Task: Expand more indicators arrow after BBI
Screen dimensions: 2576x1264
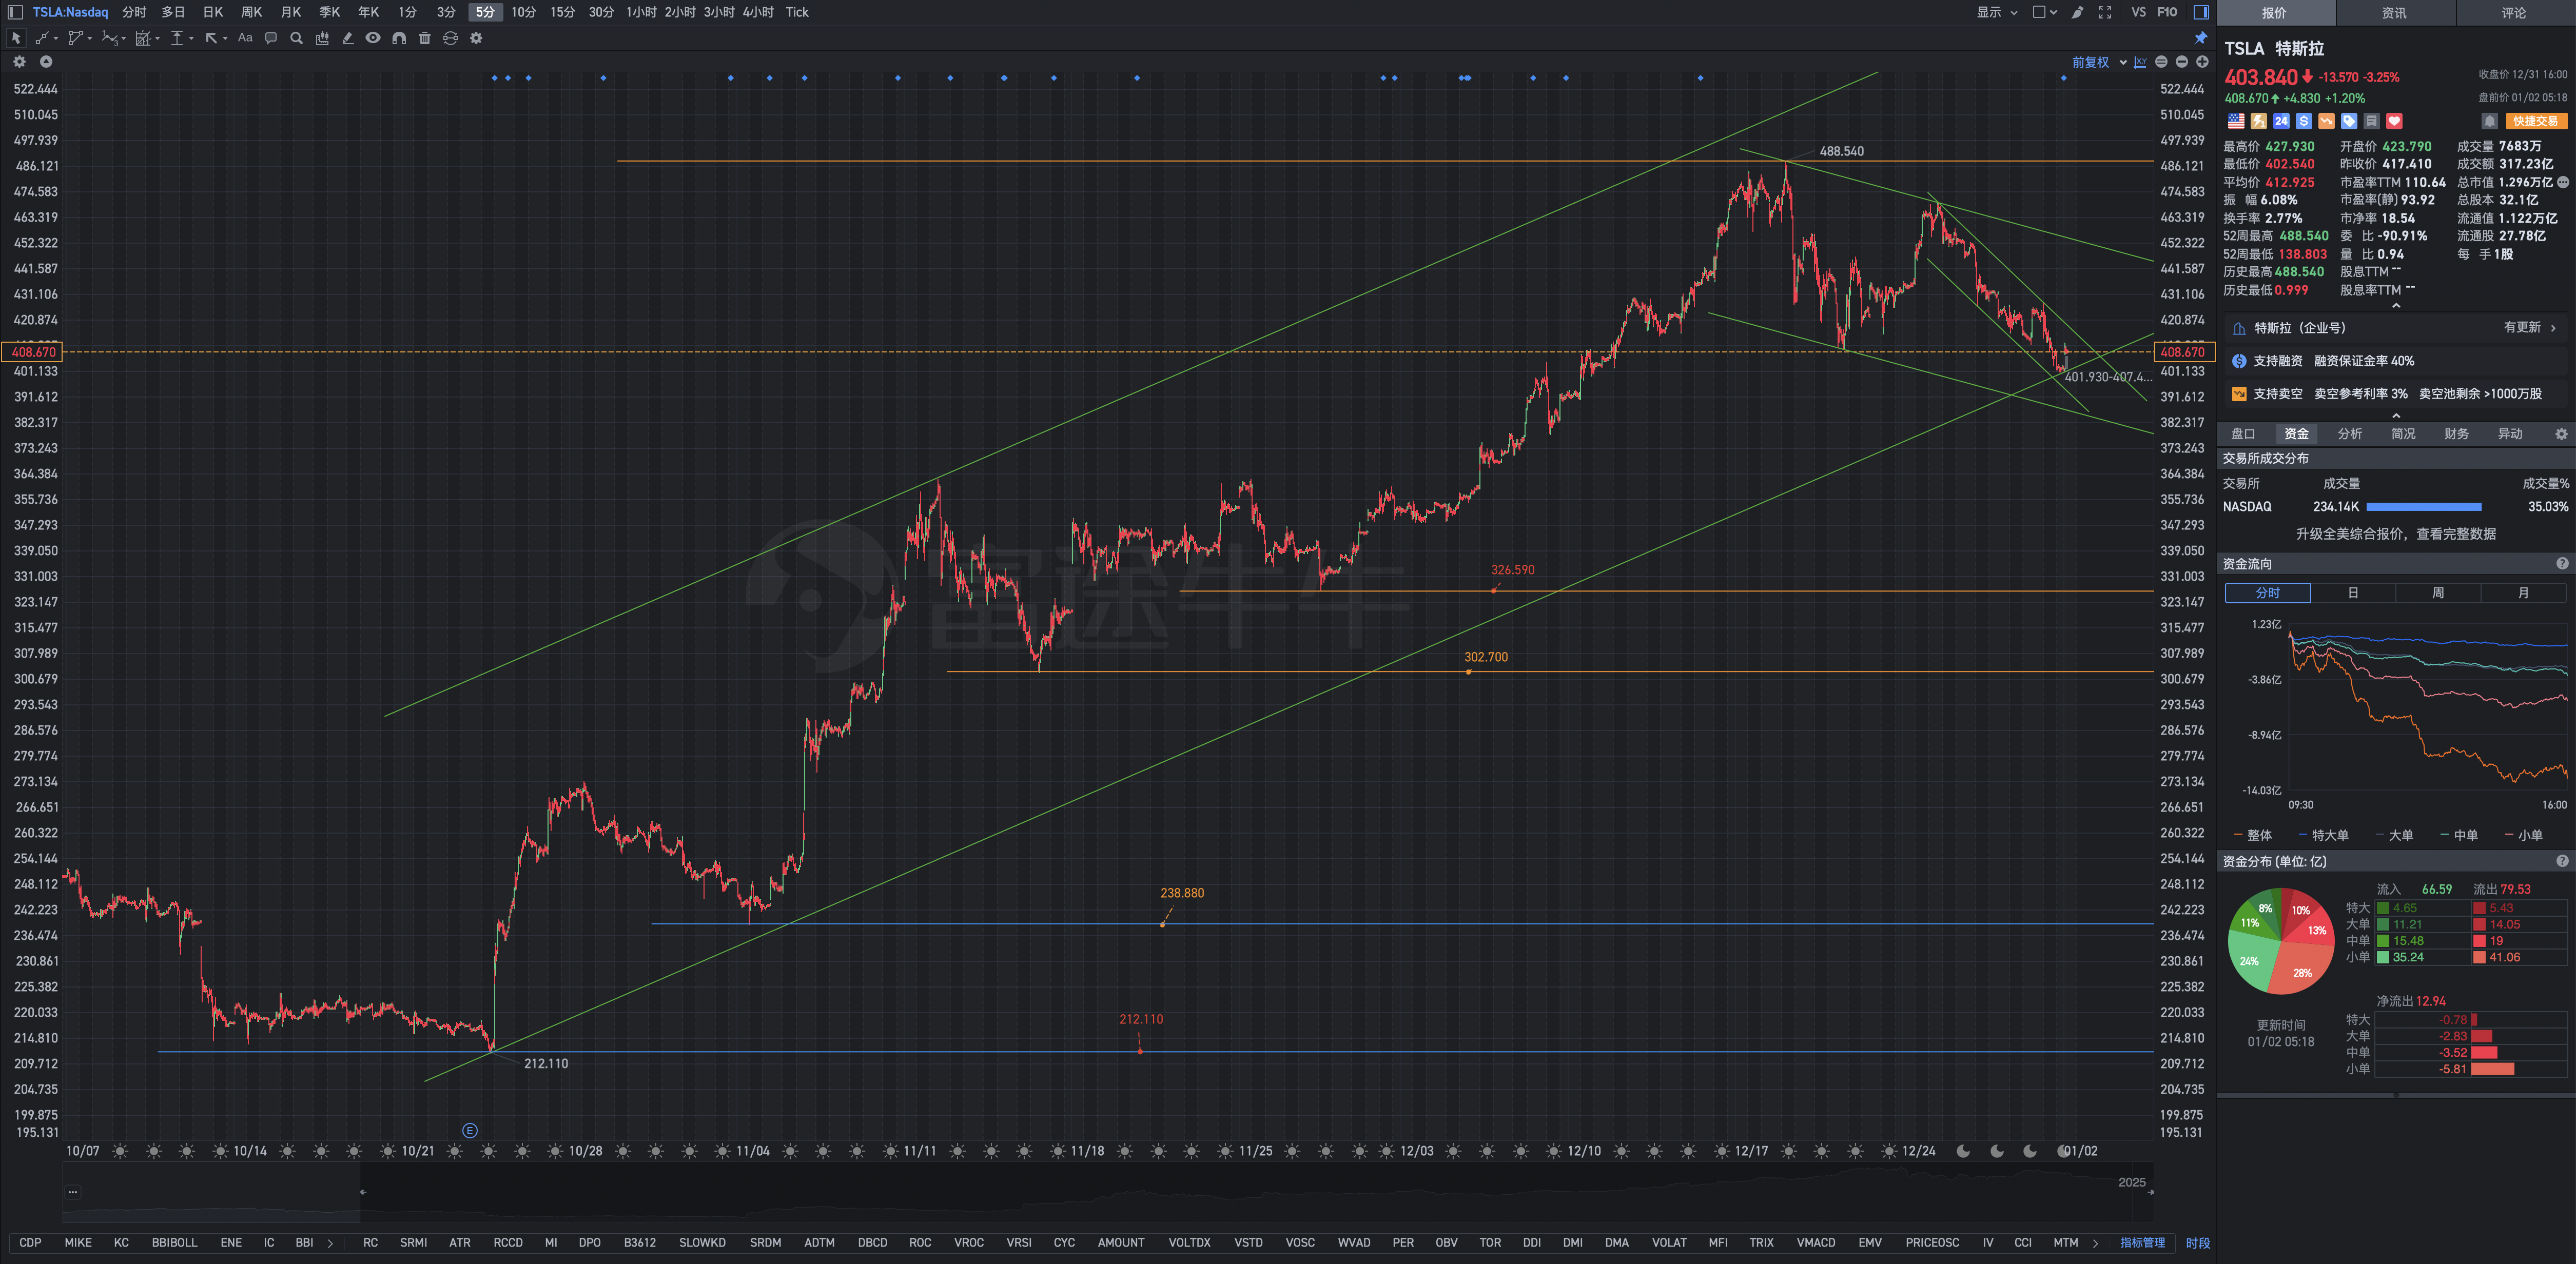Action: 330,1243
